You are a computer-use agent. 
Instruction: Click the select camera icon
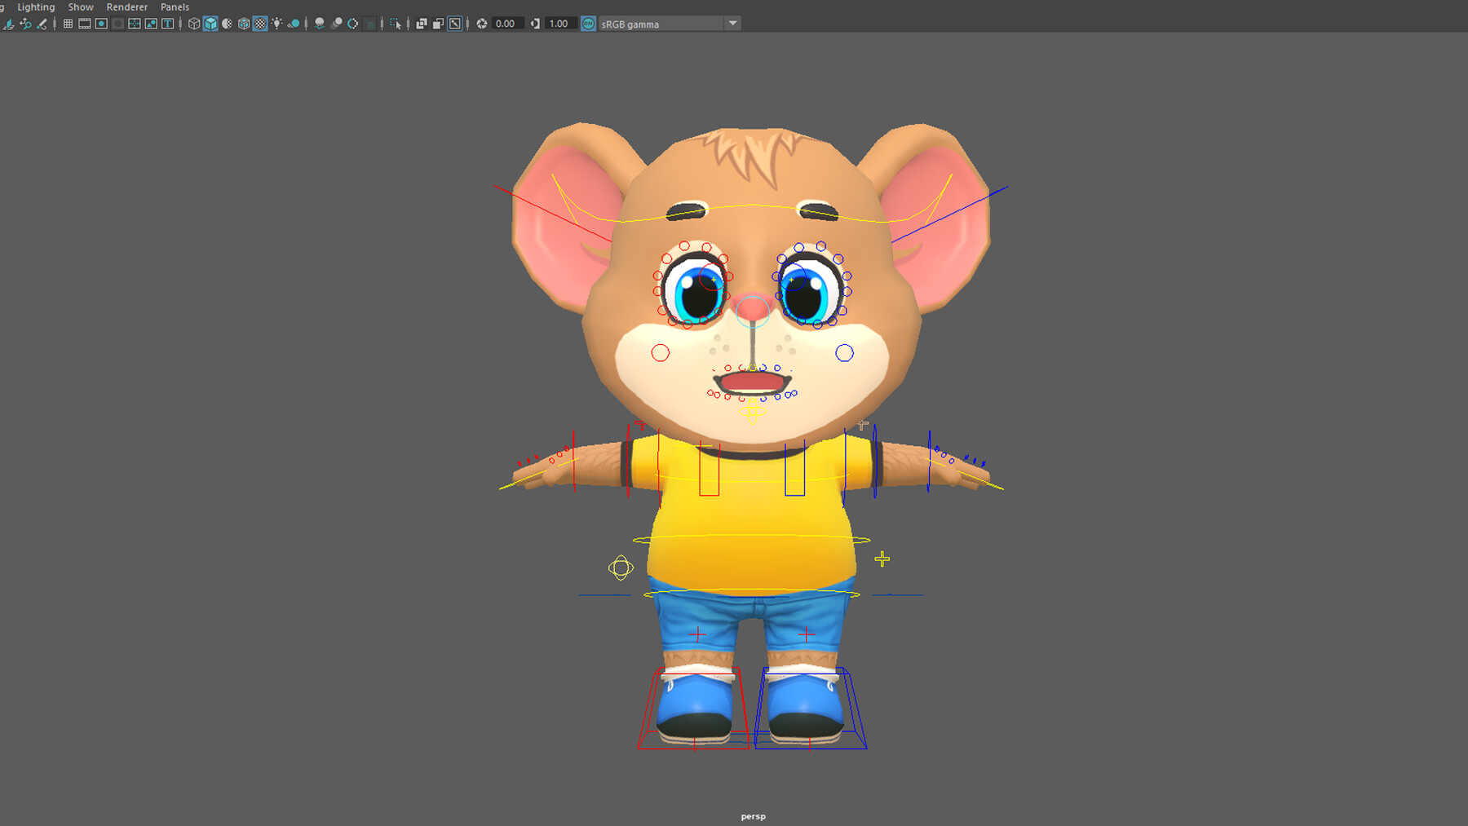(9, 24)
